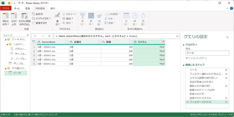Screen dimensions: 234x117
Task: Click the fx formula button in formula bar
Action: click(49, 36)
